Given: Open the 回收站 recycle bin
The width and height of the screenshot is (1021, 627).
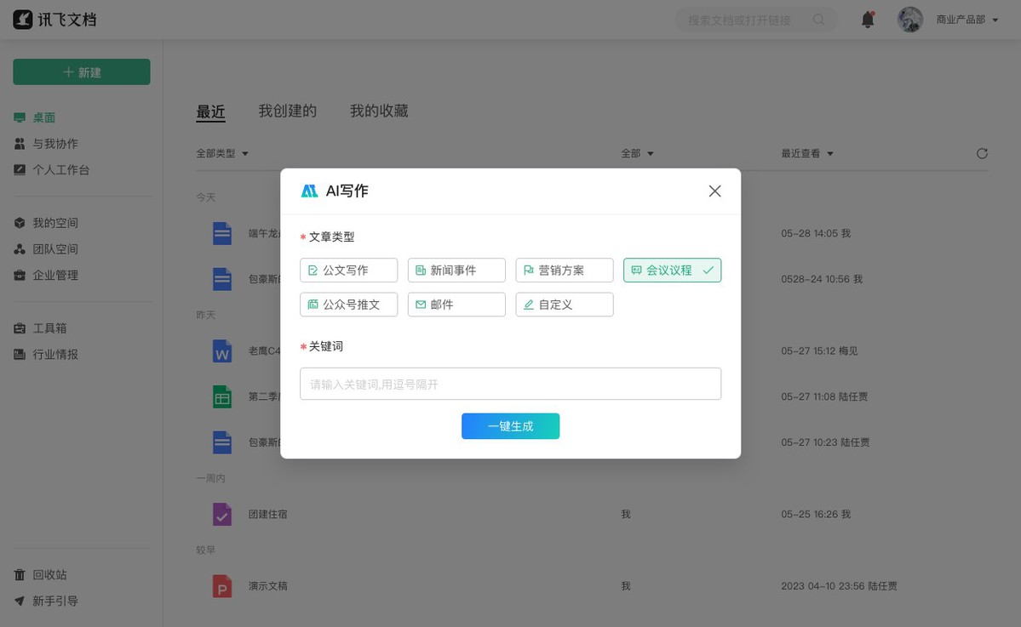Looking at the screenshot, I should 49,575.
